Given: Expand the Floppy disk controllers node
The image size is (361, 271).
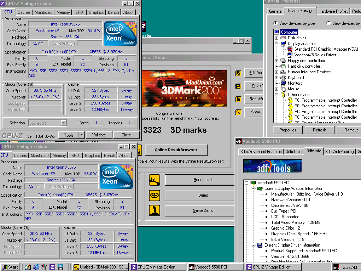Looking at the screenshot, I should (x=277, y=61).
